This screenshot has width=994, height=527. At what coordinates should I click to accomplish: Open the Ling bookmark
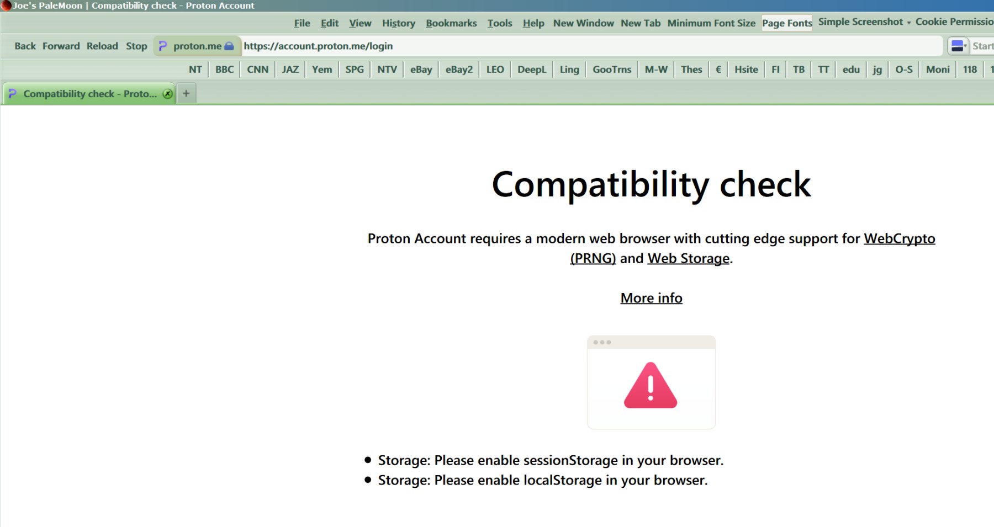pos(569,70)
